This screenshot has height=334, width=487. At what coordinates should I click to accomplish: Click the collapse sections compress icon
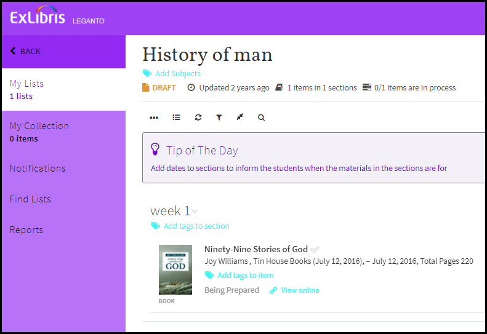click(x=240, y=117)
